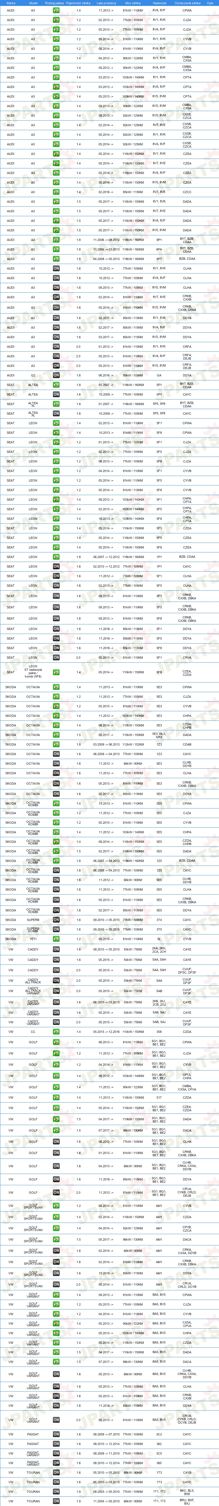Click the '3T5' body code cell
219x1506 pixels.
pyautogui.click(x=159, y=930)
